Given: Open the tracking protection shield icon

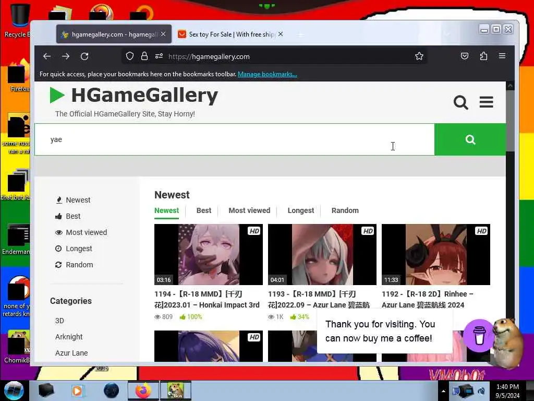Looking at the screenshot, I should click(130, 56).
